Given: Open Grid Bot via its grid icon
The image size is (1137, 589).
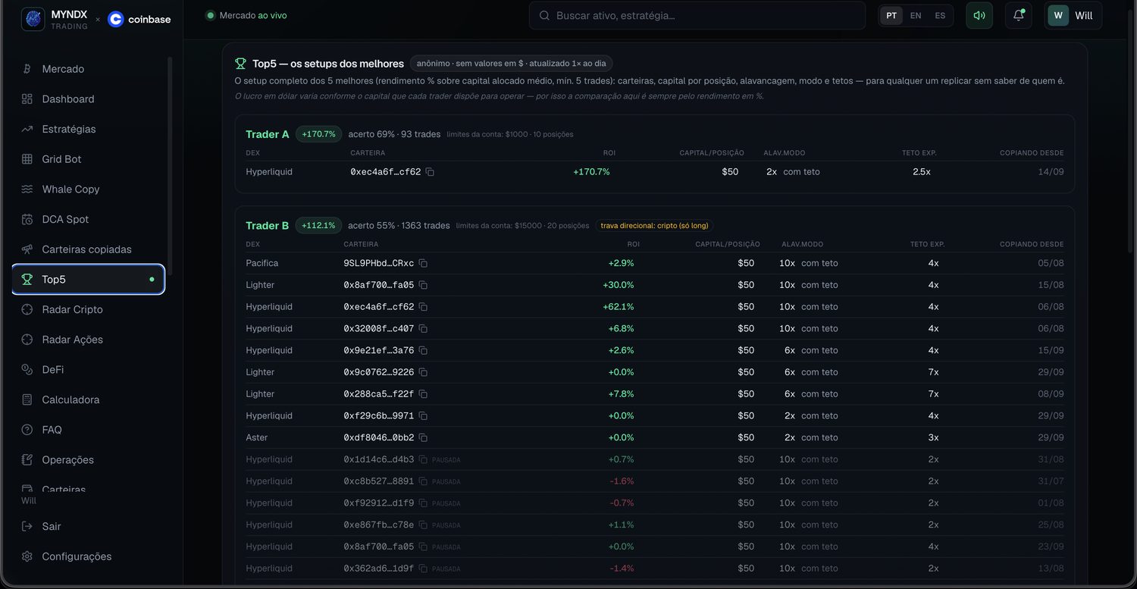Looking at the screenshot, I should [x=27, y=159].
